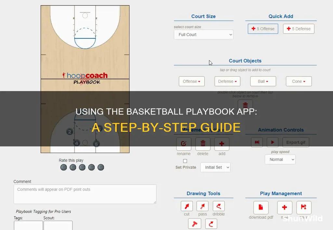Select the cut drawing tool
333x230 pixels.
pos(187,206)
